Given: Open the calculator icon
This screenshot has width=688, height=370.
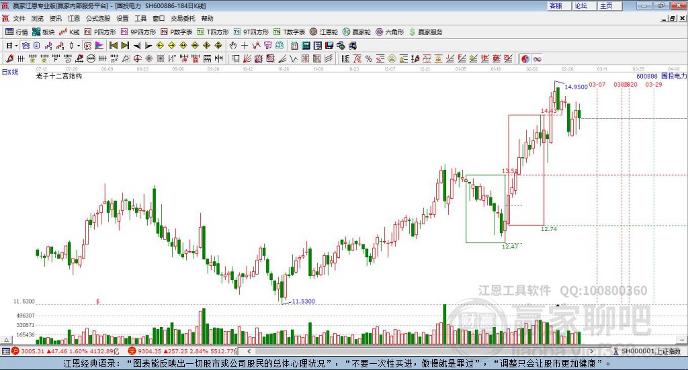Looking at the screenshot, I should [x=306, y=46].
